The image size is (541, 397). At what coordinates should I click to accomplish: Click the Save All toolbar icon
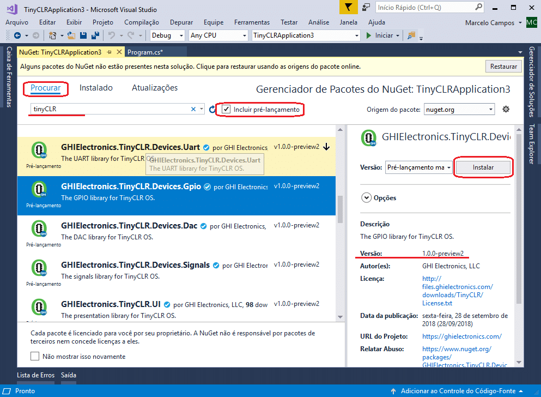click(95, 35)
